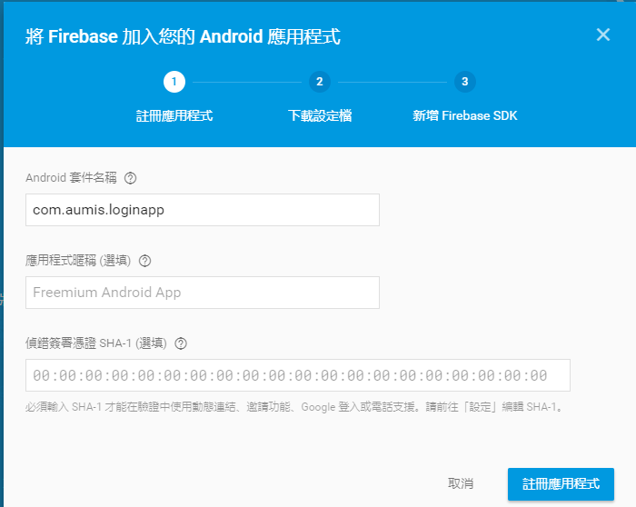Click the blue 註冊應用程式 button

click(x=561, y=484)
